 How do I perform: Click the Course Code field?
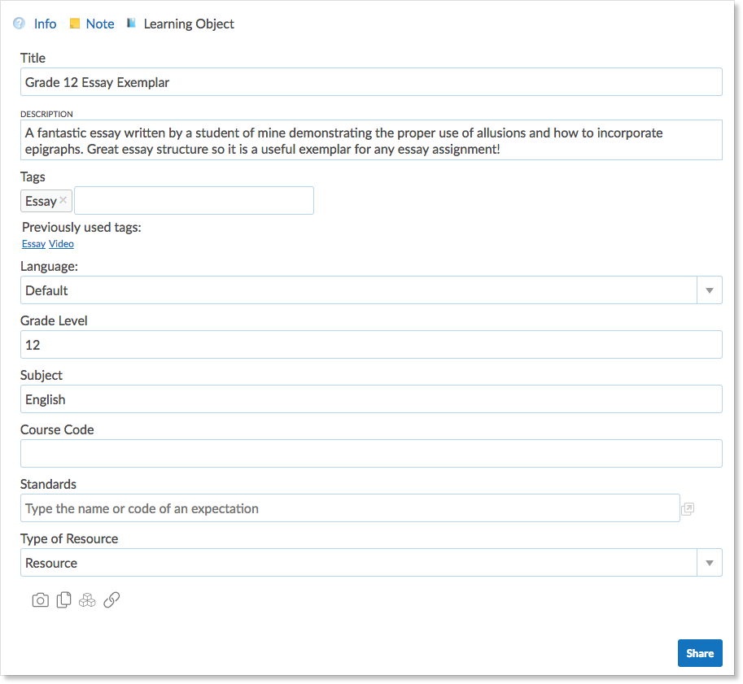[371, 453]
